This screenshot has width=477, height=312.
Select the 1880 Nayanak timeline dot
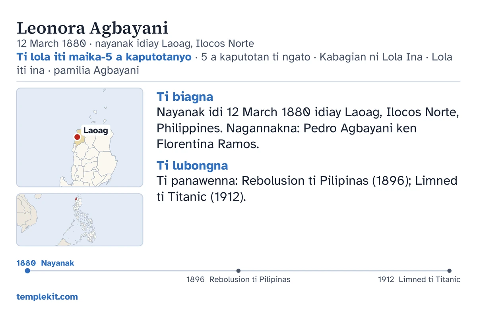27,271
